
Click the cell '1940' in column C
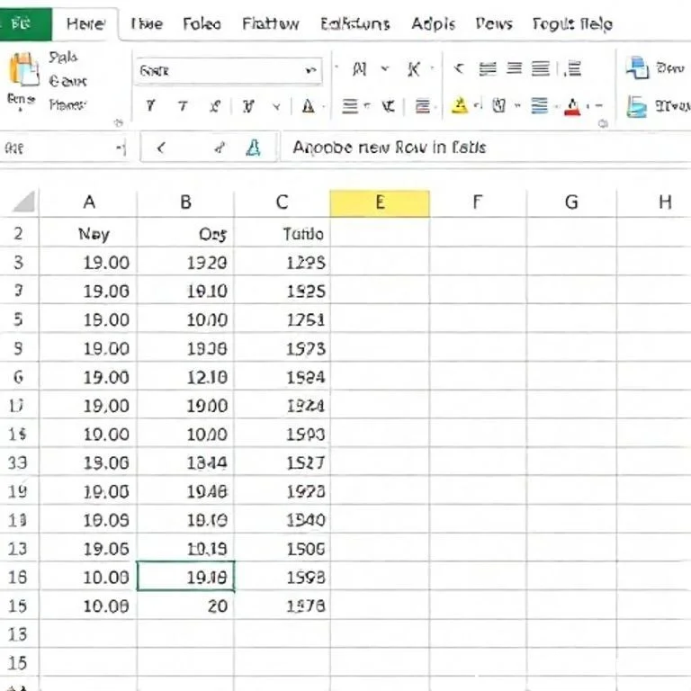click(282, 520)
